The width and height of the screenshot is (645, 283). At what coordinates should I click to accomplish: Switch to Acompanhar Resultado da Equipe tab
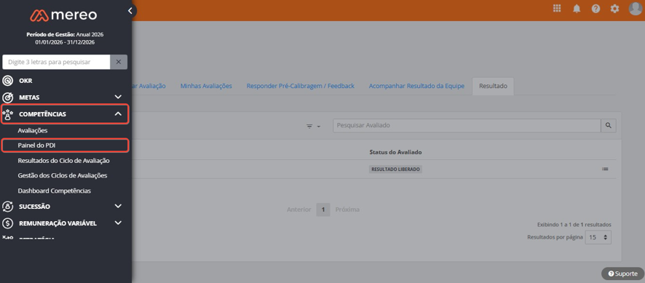pos(416,86)
